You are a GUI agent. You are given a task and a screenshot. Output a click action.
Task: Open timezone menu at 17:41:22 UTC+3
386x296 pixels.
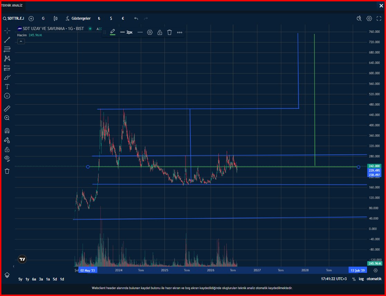(x=333, y=279)
